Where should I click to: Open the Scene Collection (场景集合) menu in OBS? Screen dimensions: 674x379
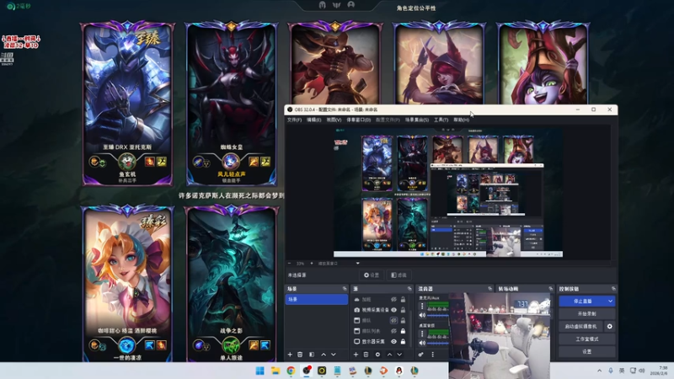[x=416, y=120]
